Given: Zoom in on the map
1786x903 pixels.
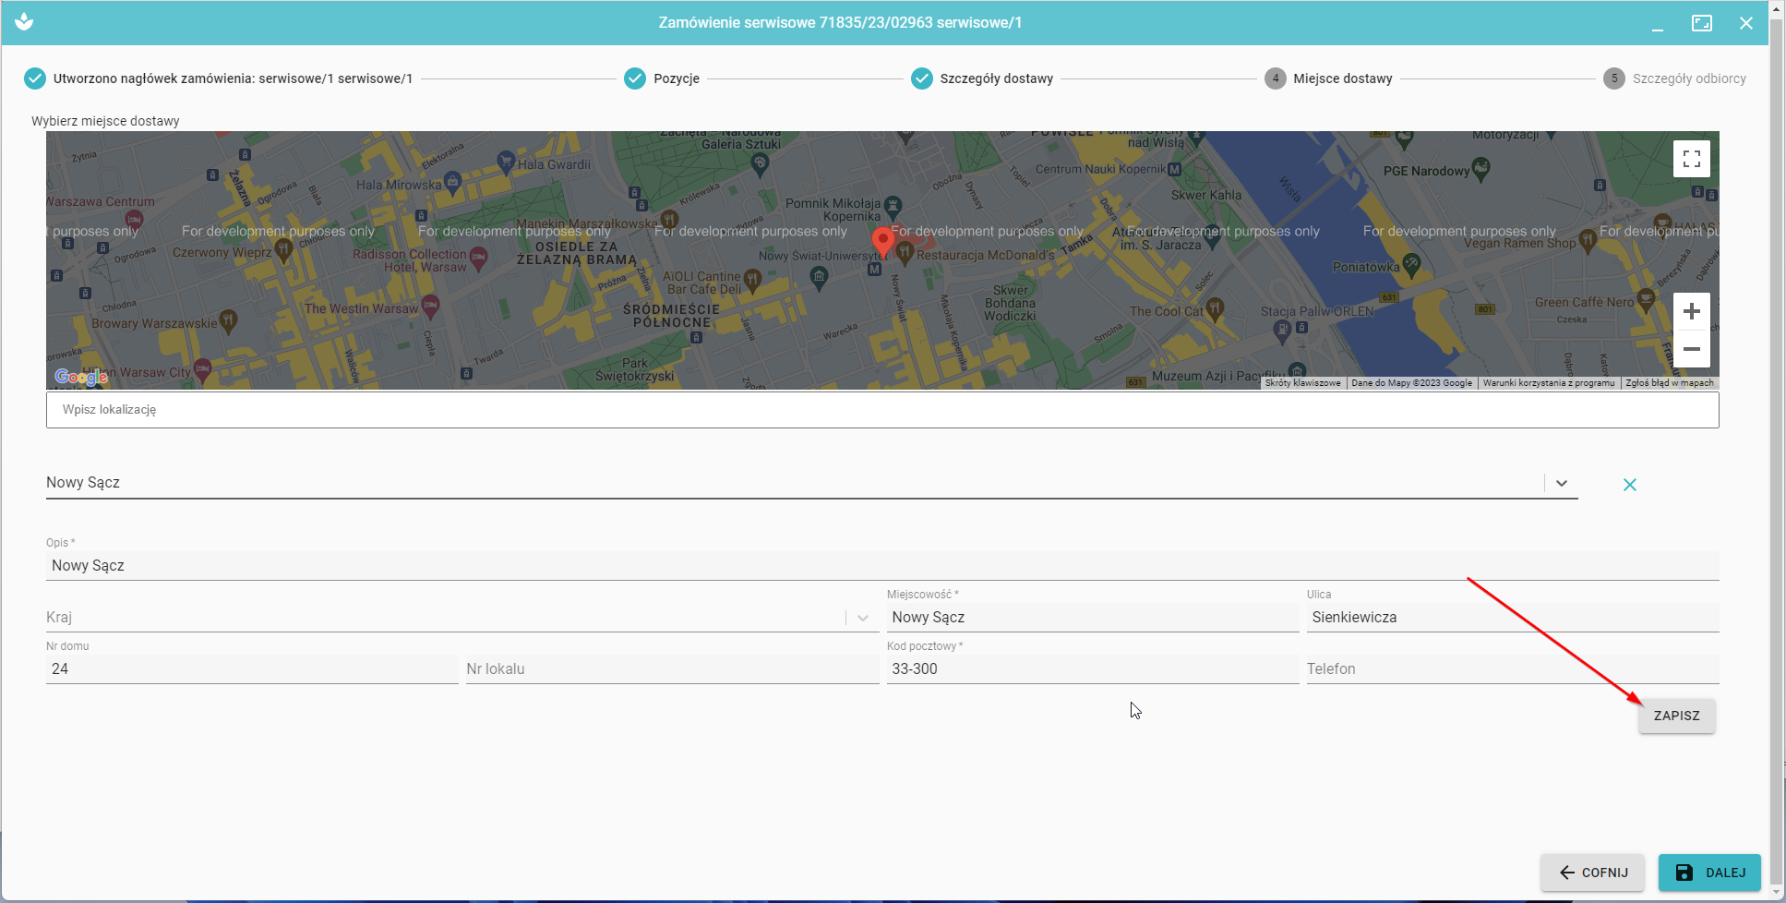Looking at the screenshot, I should tap(1691, 312).
